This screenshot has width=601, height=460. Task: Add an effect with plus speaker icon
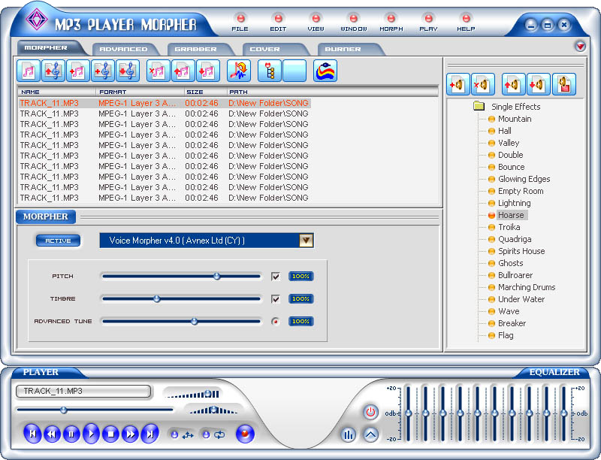[458, 84]
